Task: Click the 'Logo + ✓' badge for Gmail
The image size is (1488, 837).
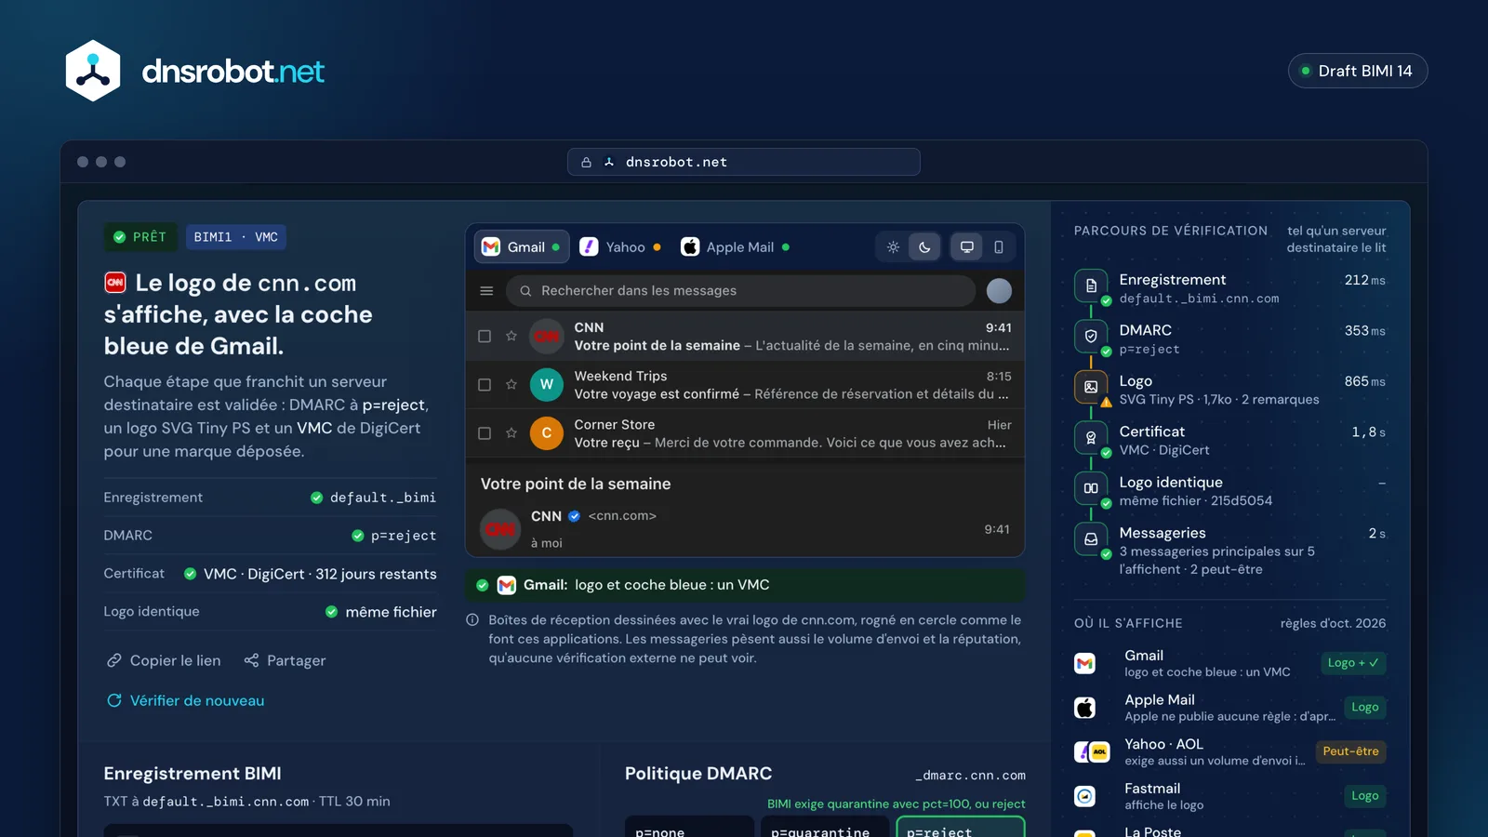Action: point(1354,663)
